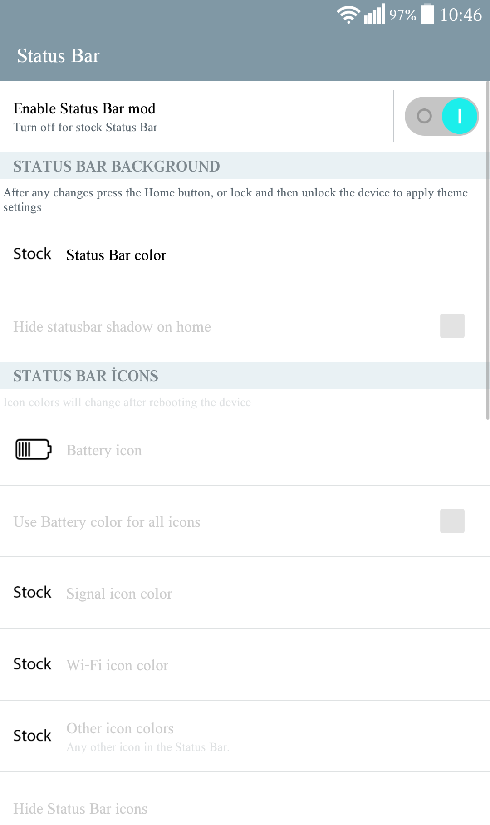Click the vertical scrollbar on the right edge
Viewport: 490px width, 825px height.
487,250
